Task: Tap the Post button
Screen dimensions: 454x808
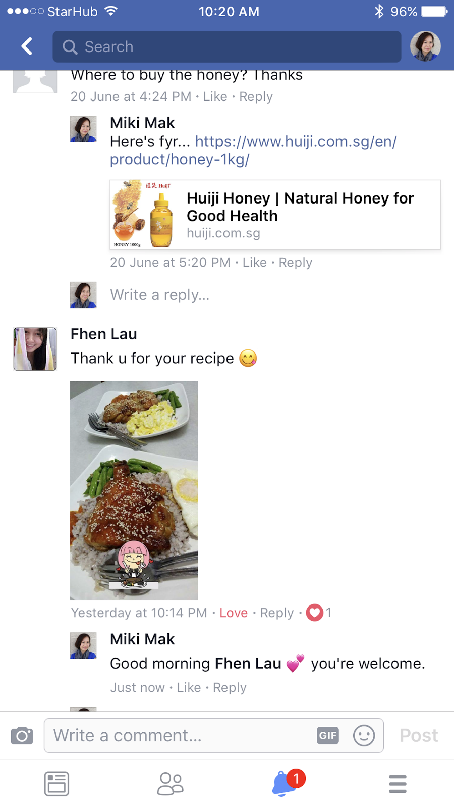Action: [419, 736]
